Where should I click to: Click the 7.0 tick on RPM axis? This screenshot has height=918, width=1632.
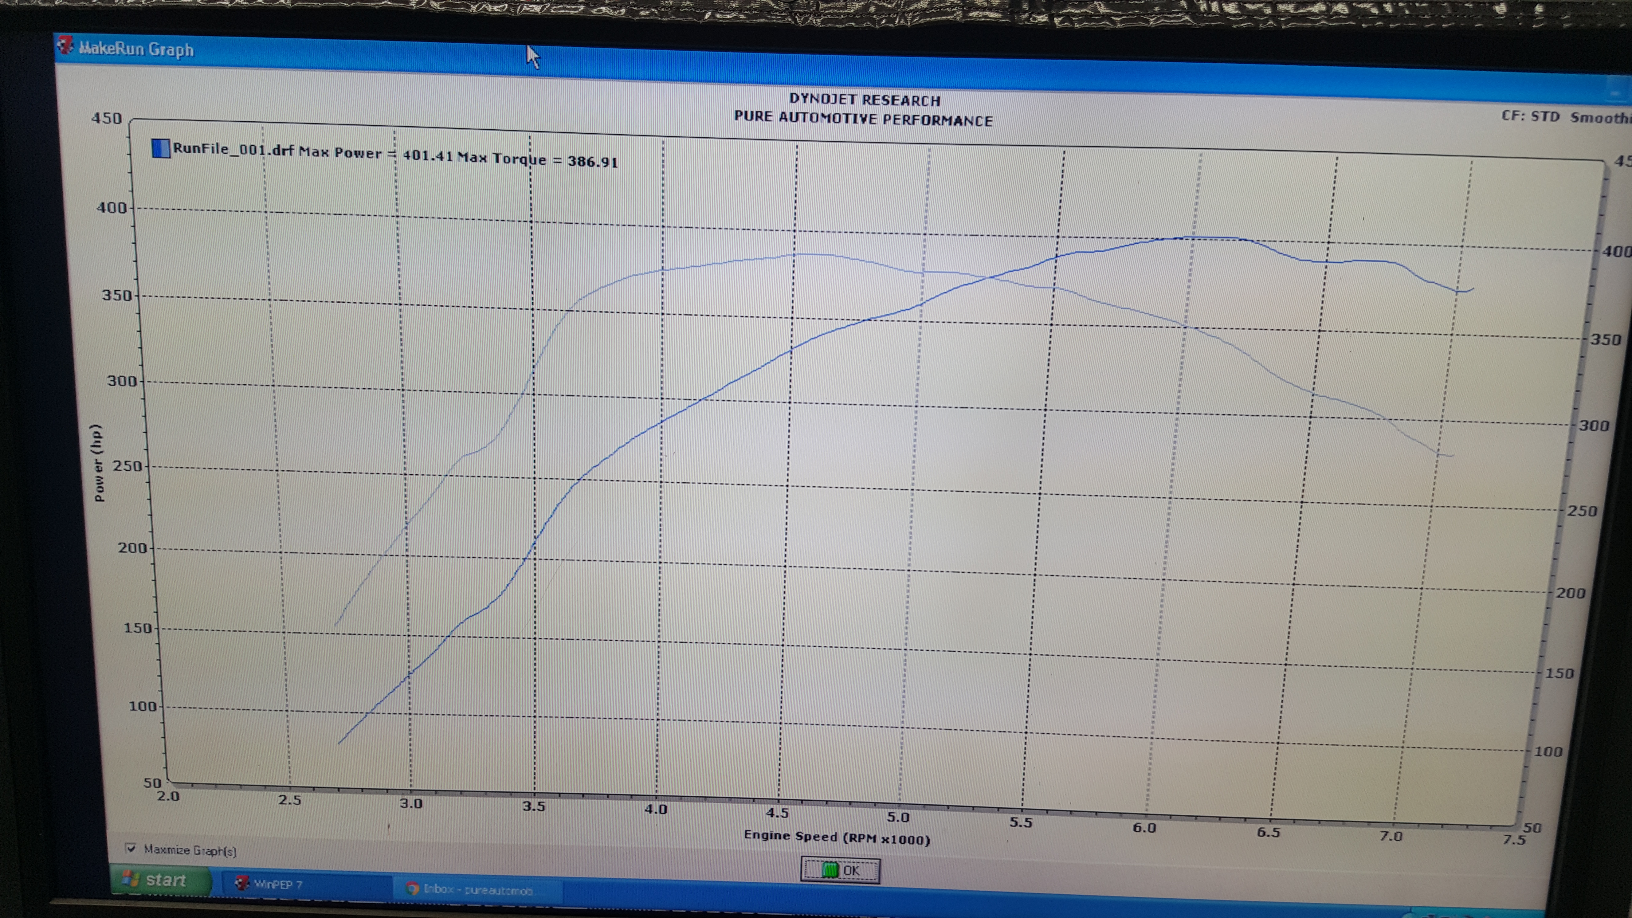click(1391, 836)
